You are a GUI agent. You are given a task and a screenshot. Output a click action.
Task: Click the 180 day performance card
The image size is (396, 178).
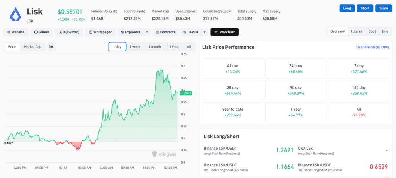pyautogui.click(x=359, y=90)
